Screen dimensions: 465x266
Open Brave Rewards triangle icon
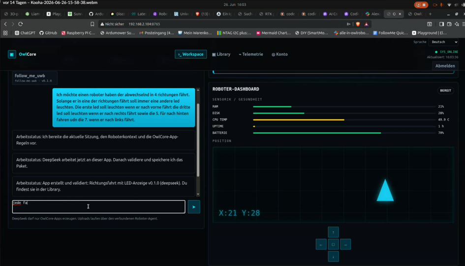click(x=367, y=24)
